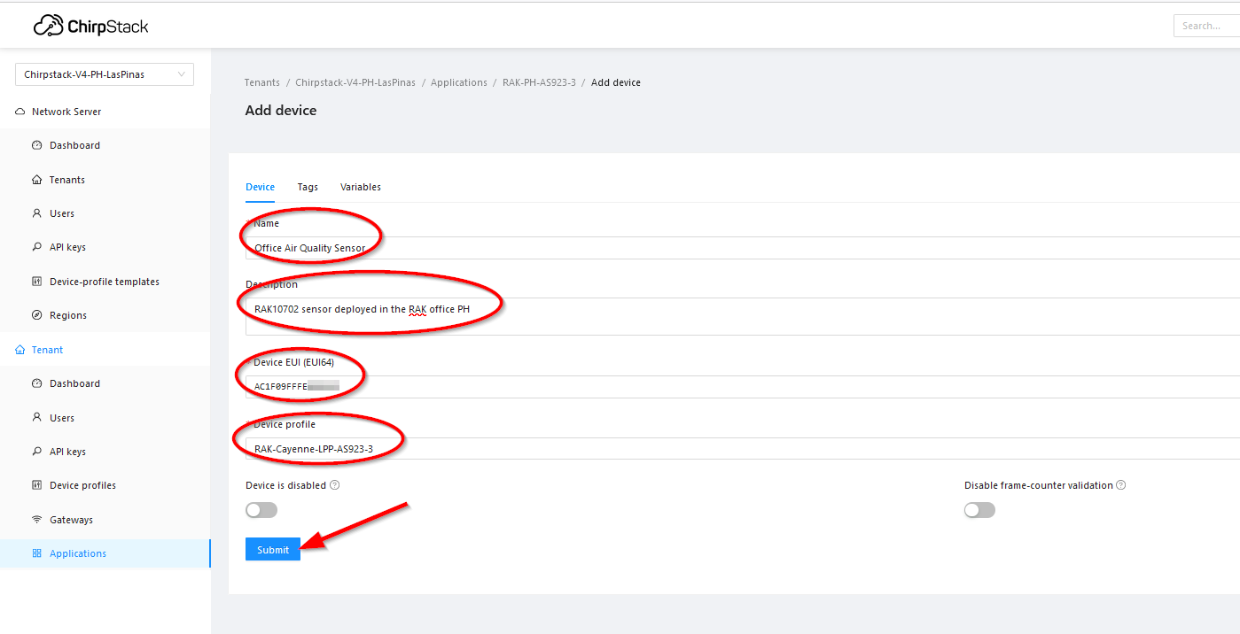
Task: Click the Gateways wifi icon
Action: click(x=36, y=520)
